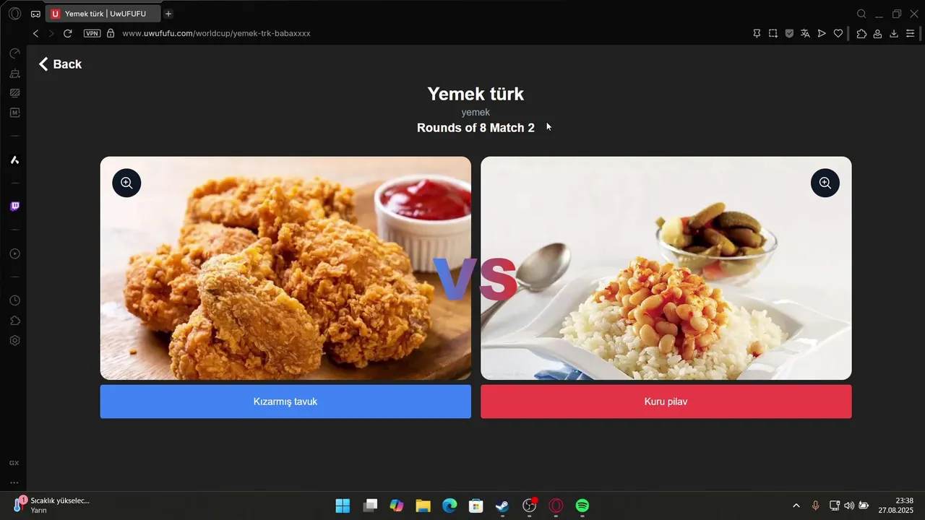Open the downloads icon
The height and width of the screenshot is (520, 925).
click(x=894, y=33)
